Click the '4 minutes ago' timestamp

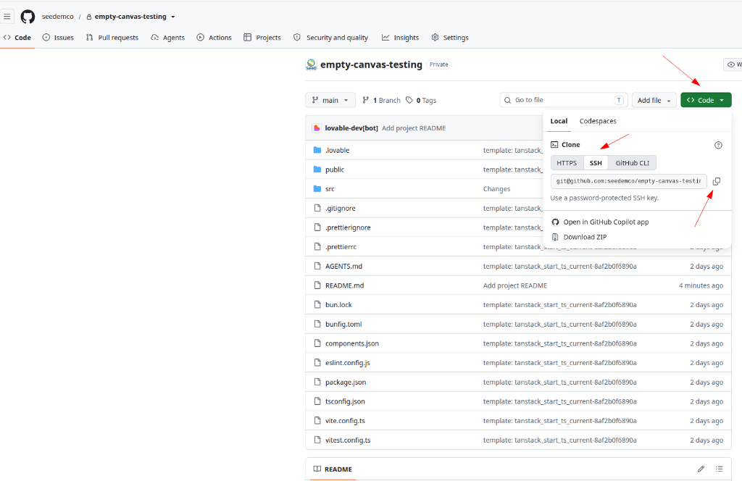pyautogui.click(x=701, y=285)
